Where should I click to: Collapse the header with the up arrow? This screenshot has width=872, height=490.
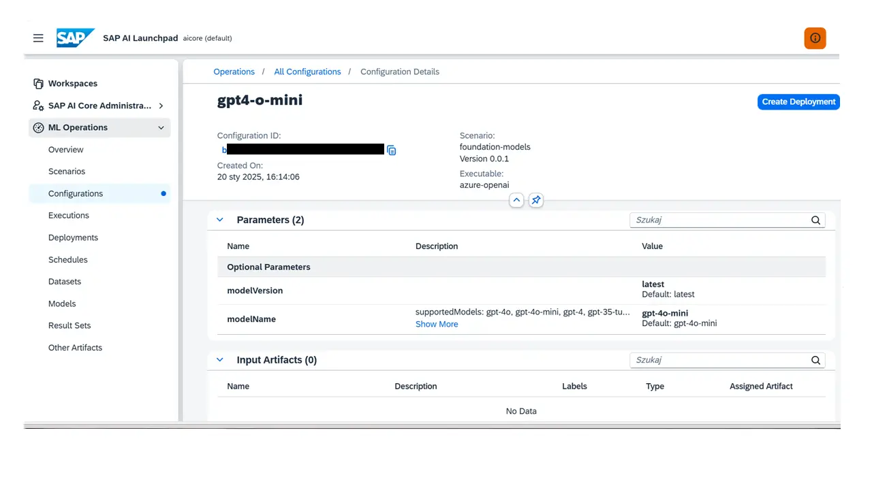click(x=516, y=200)
